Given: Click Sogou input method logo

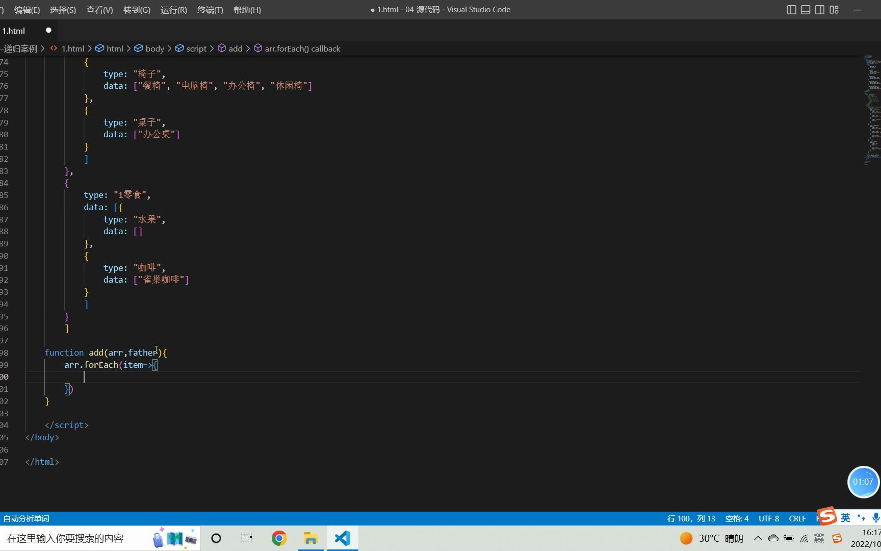Looking at the screenshot, I should tap(827, 516).
